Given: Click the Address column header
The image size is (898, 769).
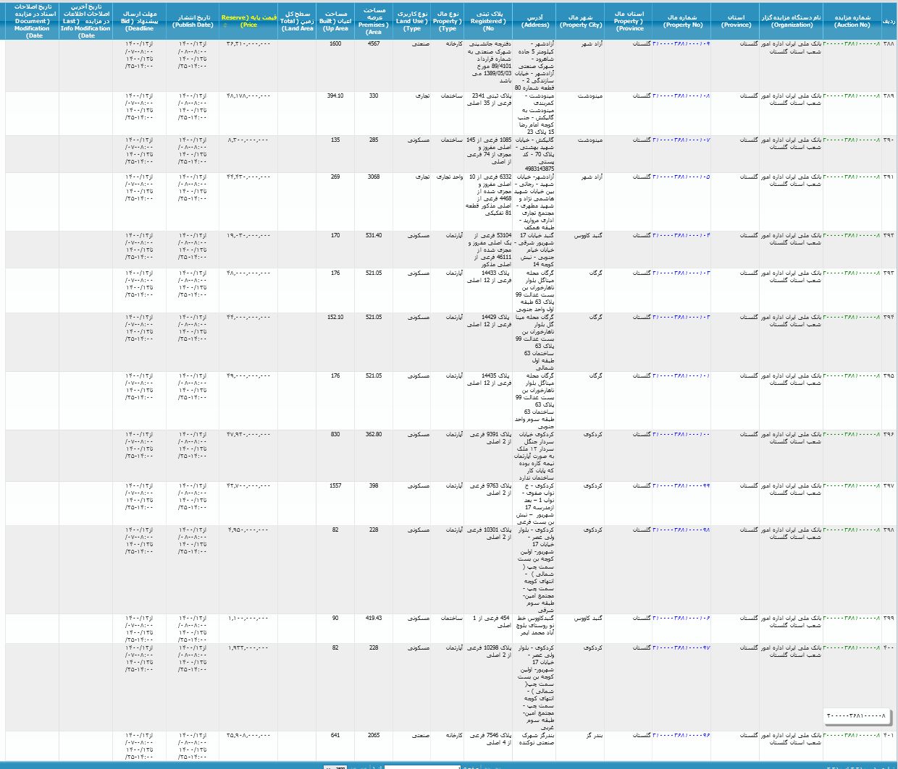Looking at the screenshot, I should [535, 20].
